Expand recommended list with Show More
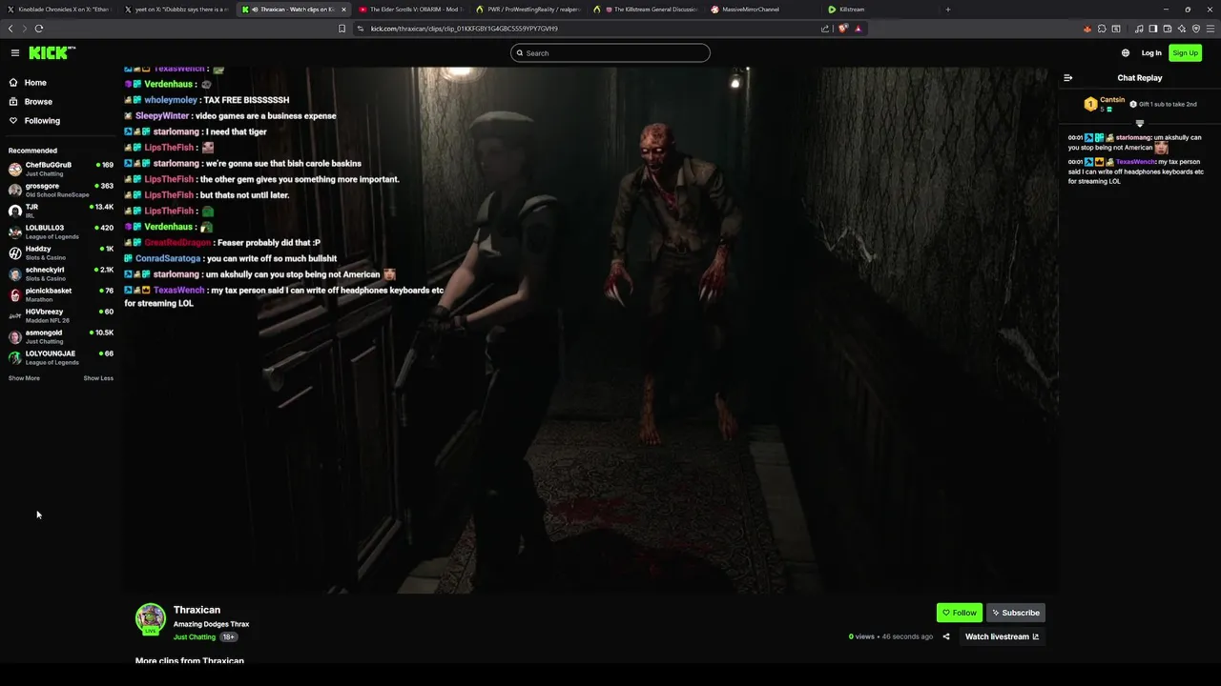 tap(24, 378)
